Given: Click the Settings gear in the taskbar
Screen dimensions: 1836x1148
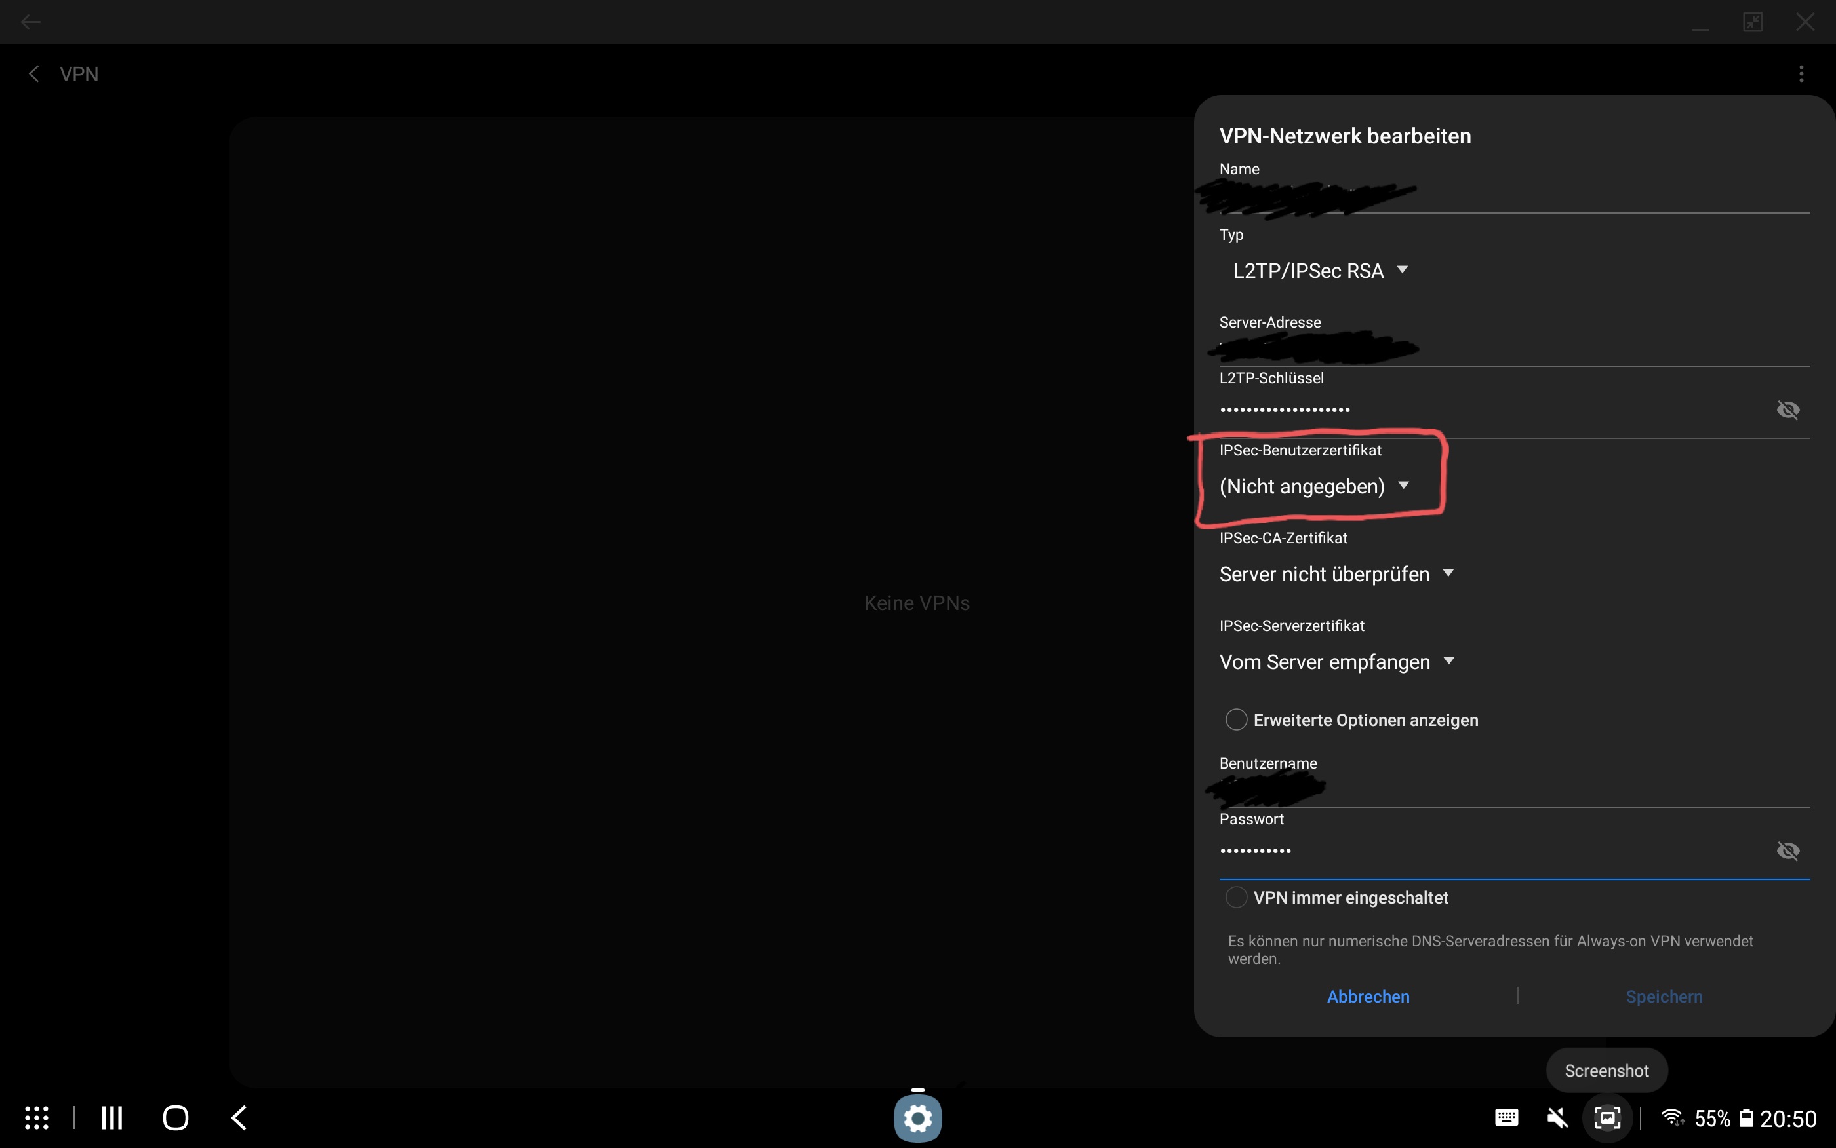Looking at the screenshot, I should [x=917, y=1119].
